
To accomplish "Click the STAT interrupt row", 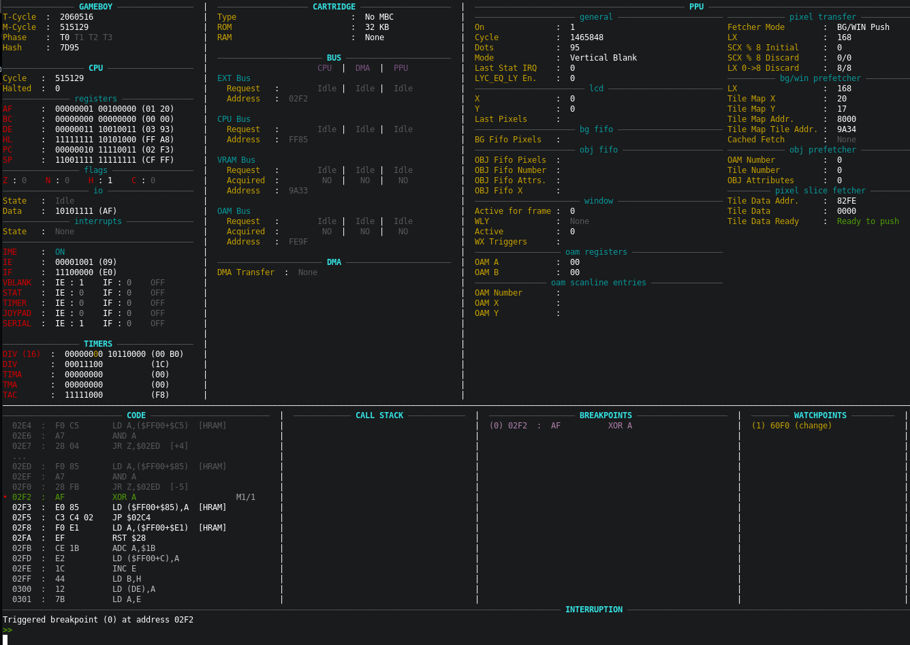I will (x=84, y=293).
